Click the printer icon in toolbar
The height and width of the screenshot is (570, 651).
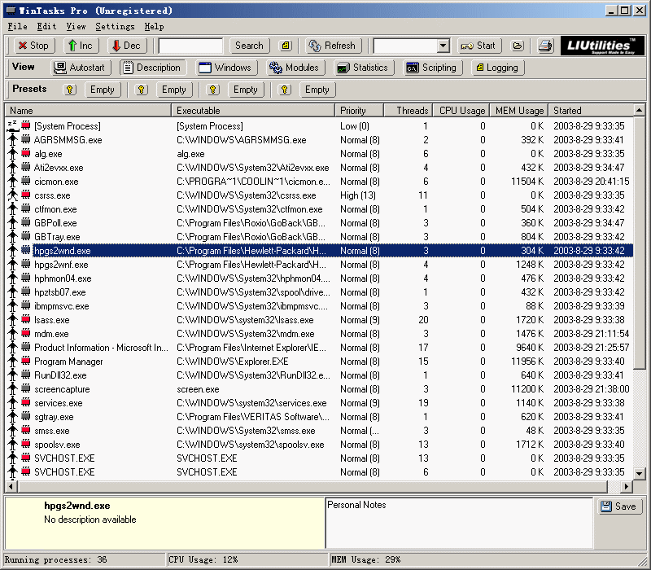click(x=545, y=46)
